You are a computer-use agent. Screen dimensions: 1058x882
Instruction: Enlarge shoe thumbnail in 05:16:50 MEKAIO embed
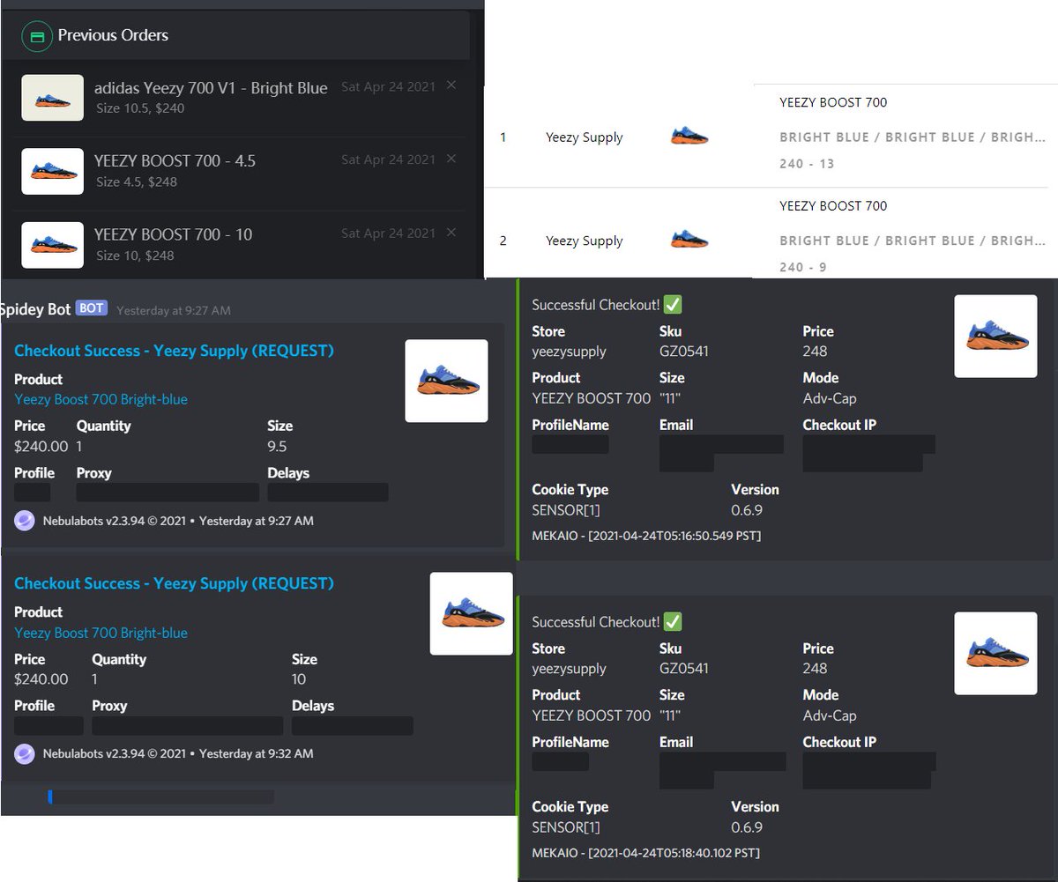[x=995, y=337]
